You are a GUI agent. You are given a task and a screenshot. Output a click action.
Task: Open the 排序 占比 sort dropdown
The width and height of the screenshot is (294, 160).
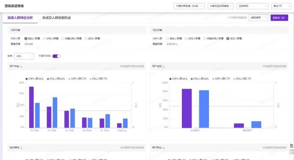24,56
